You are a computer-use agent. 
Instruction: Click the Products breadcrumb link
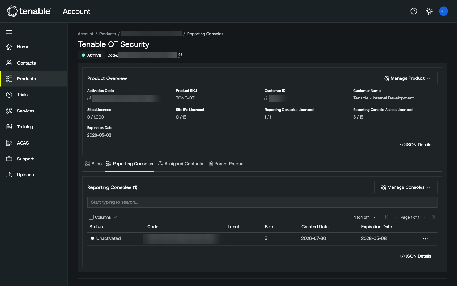pos(108,34)
